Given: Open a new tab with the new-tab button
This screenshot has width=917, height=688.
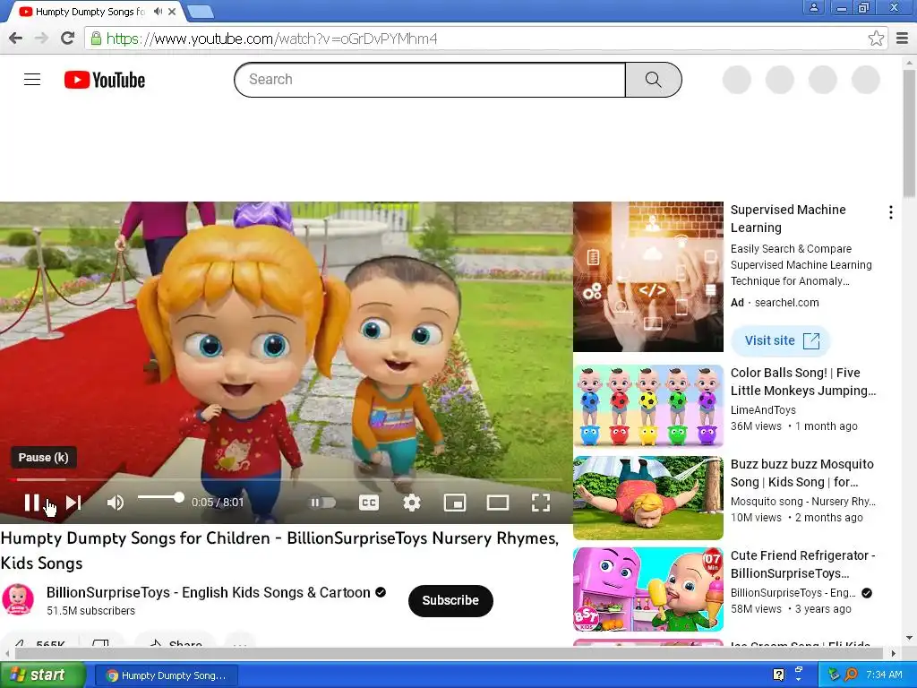Looking at the screenshot, I should coord(201,12).
